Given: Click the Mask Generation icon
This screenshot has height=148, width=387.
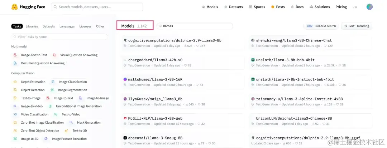Looking at the screenshot, I should 71,122.
